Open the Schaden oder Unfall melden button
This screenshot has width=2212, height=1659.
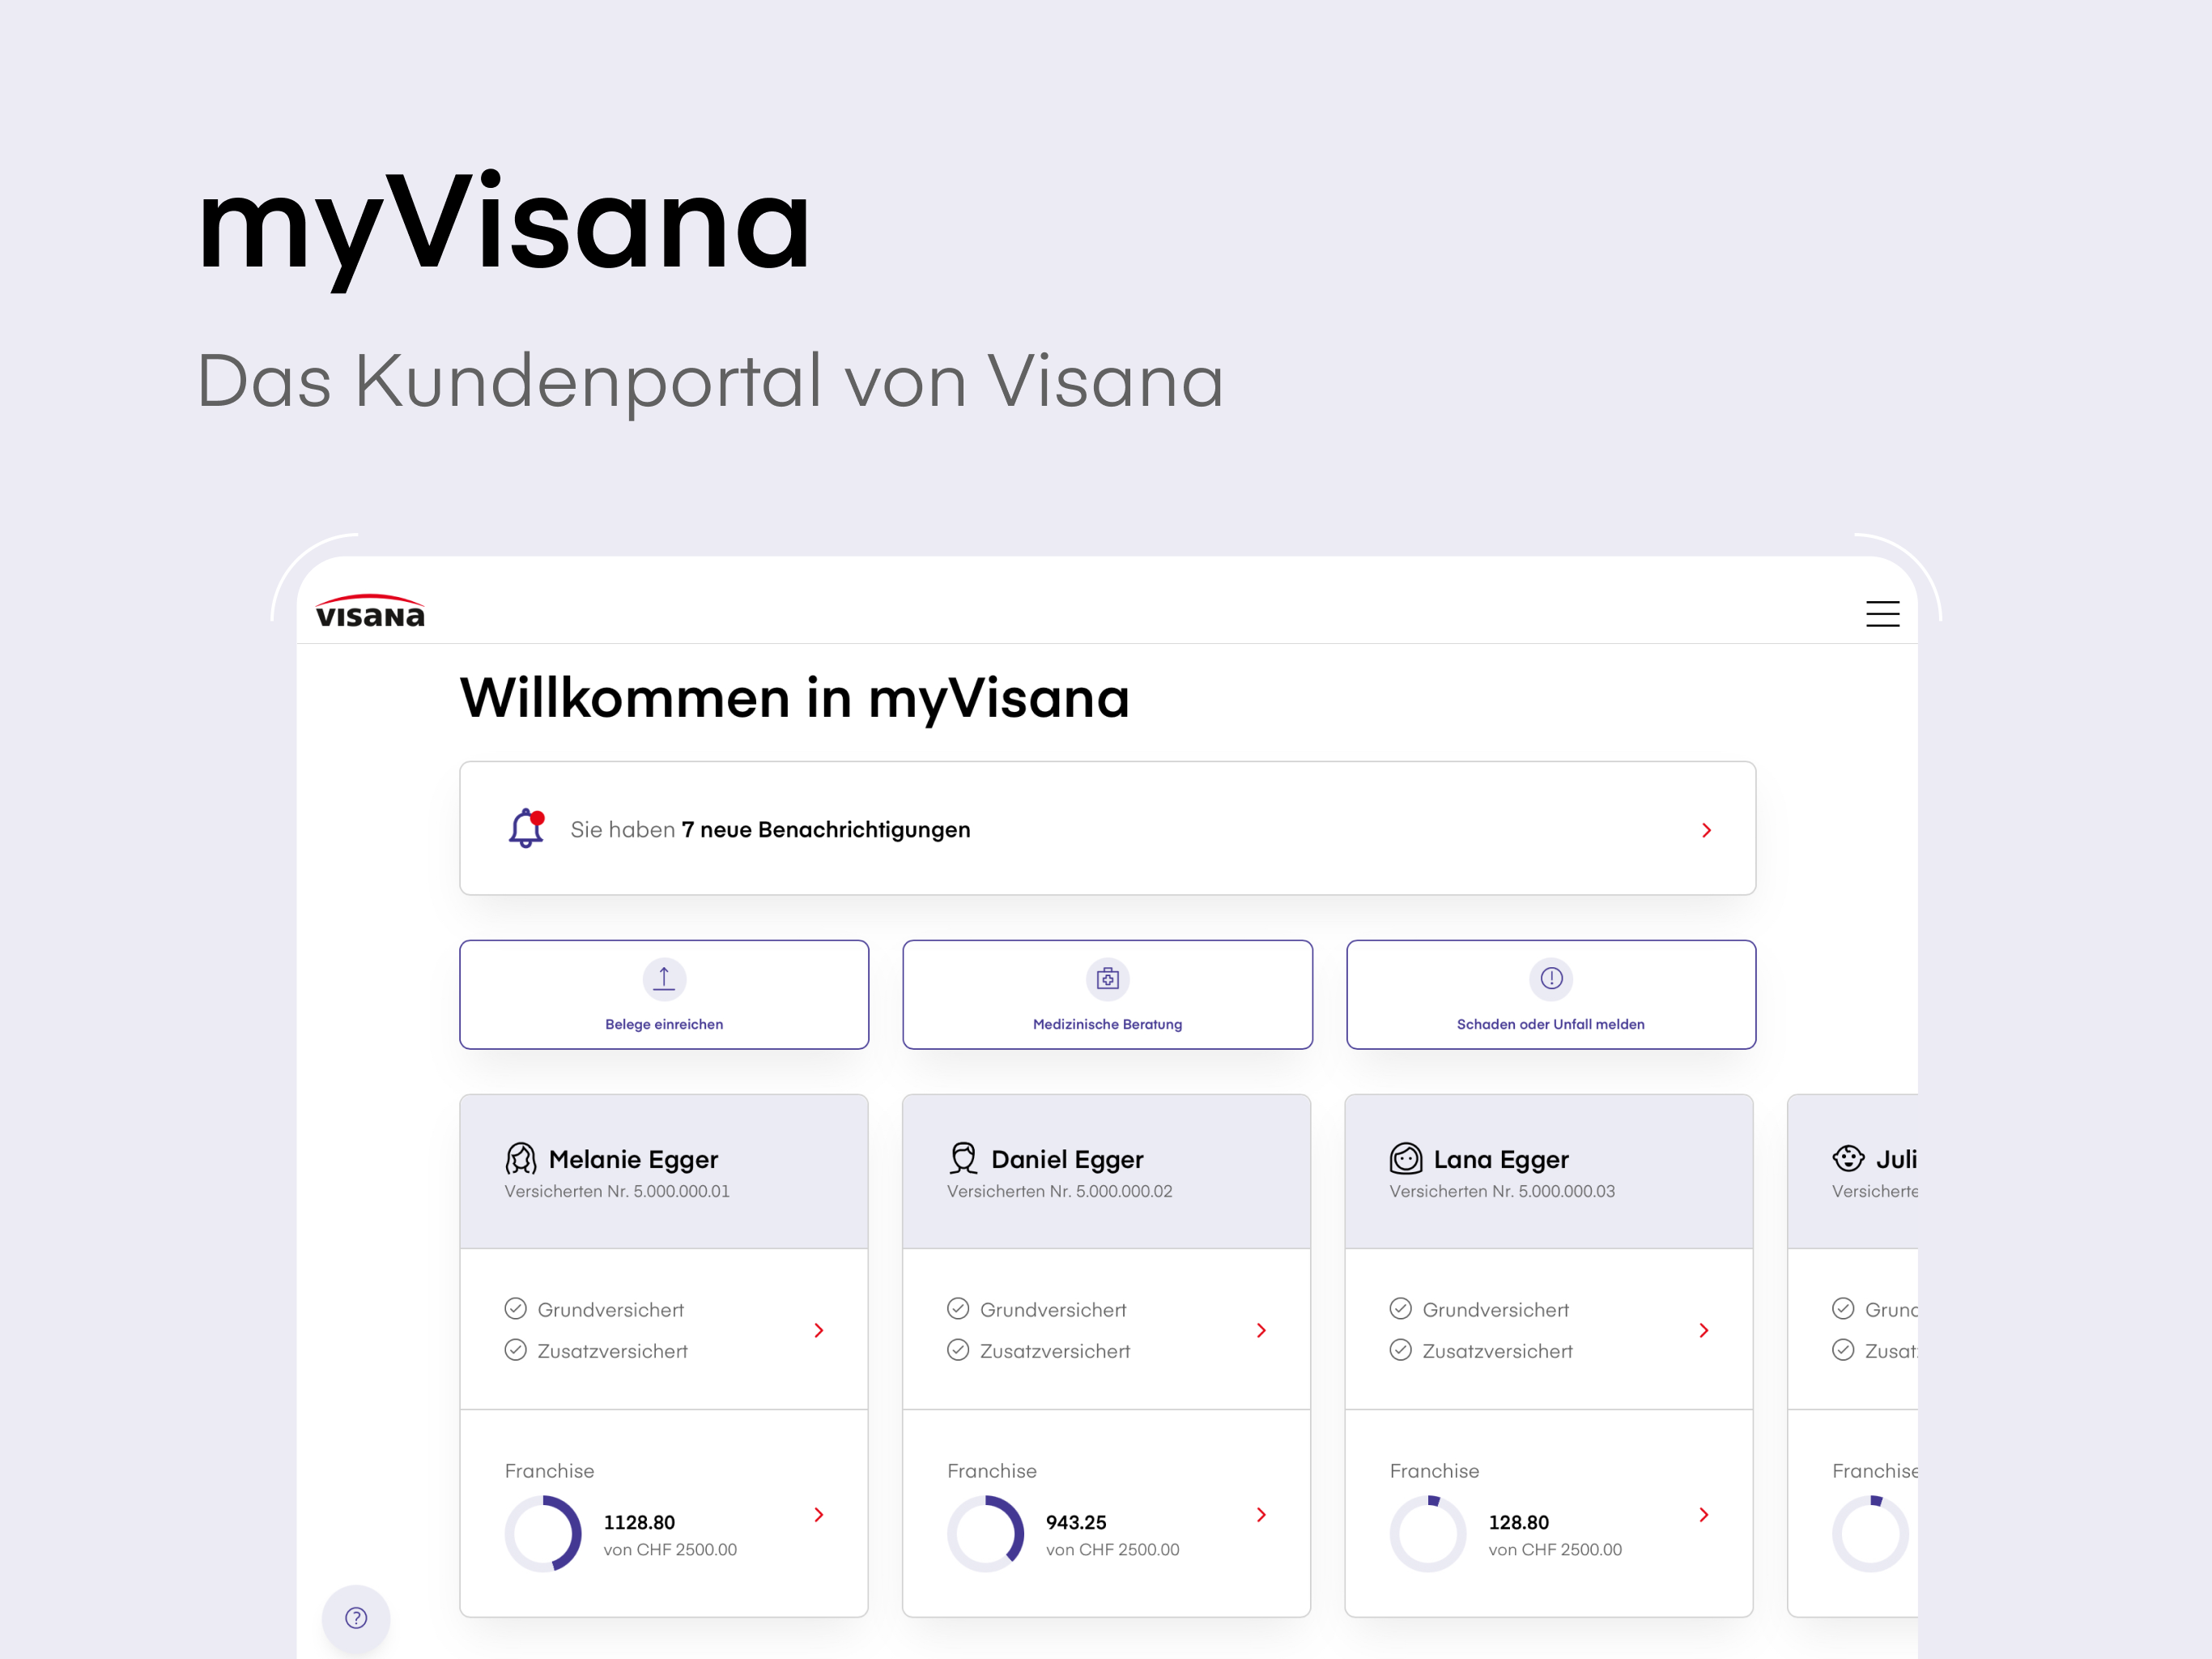(x=1550, y=994)
